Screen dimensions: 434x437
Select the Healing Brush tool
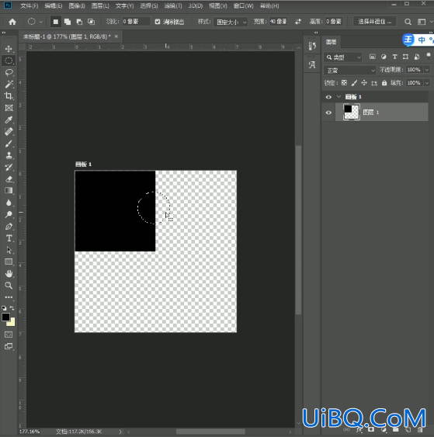click(9, 131)
